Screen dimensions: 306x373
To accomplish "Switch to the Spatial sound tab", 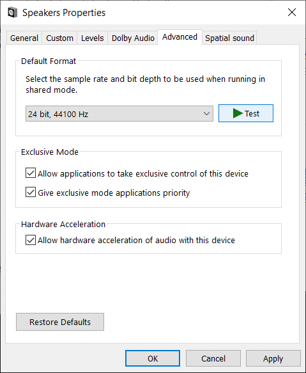I will (x=229, y=38).
